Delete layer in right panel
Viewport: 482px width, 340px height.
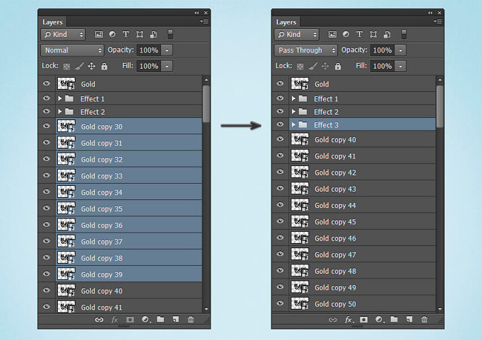424,320
